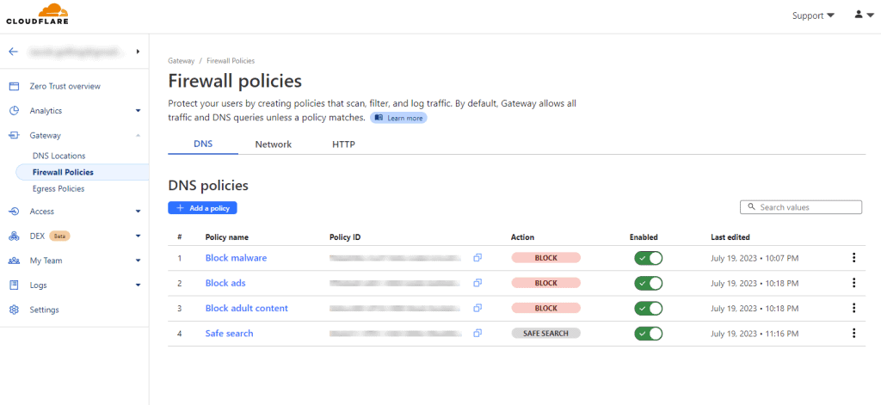Expand the Logs section arrow
The width and height of the screenshot is (881, 405).
[x=139, y=285]
